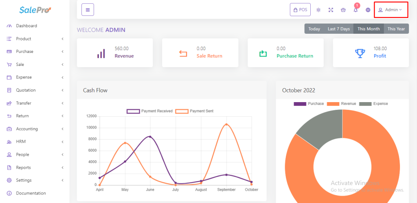Screen dimensions: 417x203
Task: Click the SalePro logo link
Action: pos(35,10)
